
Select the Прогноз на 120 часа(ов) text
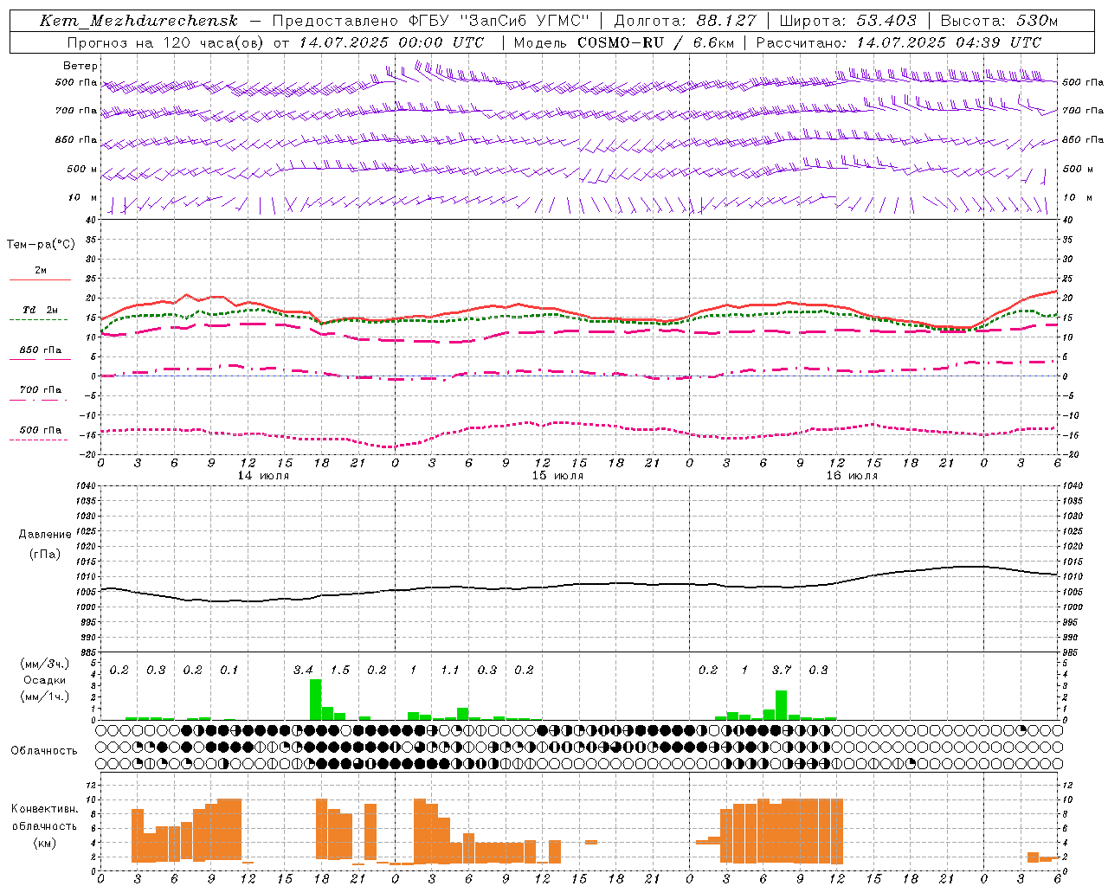click(166, 42)
